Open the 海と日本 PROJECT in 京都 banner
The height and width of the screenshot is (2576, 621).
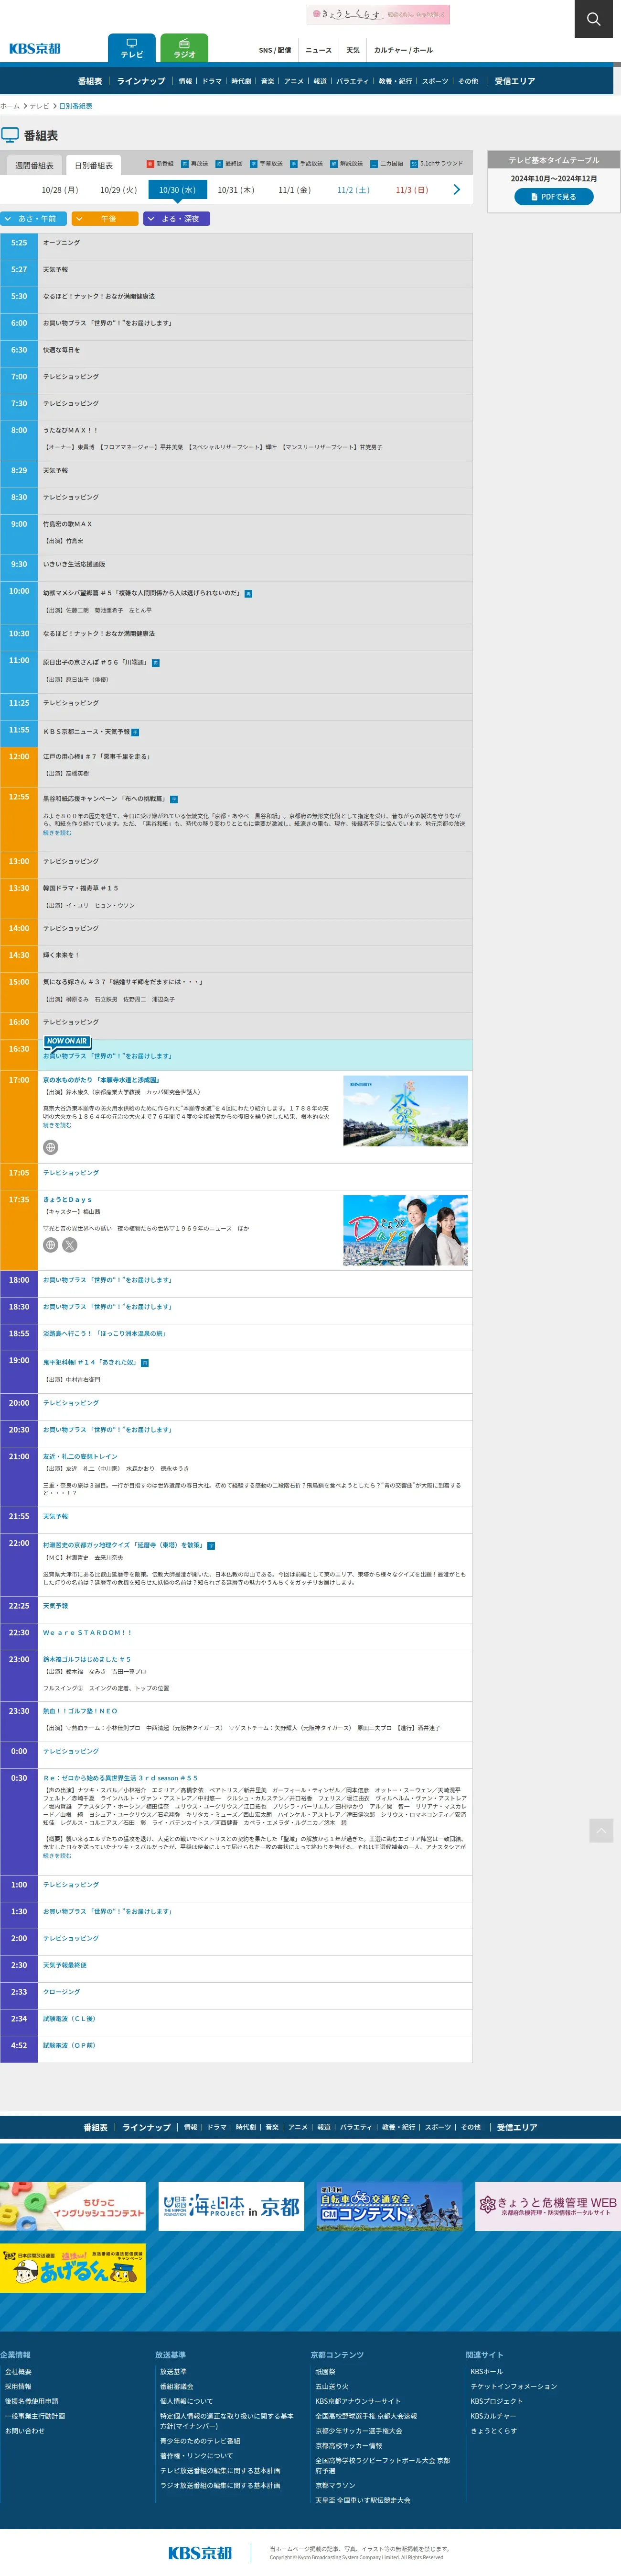[x=232, y=2207]
